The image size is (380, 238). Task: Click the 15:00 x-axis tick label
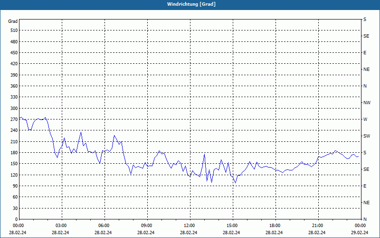click(x=232, y=226)
